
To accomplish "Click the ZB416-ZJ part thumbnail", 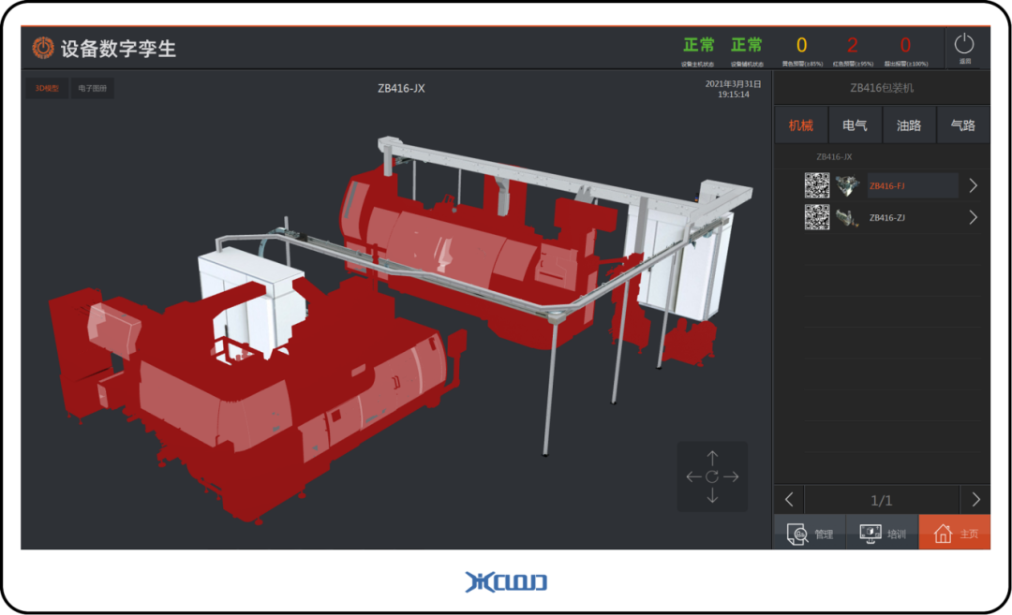I will click(848, 217).
